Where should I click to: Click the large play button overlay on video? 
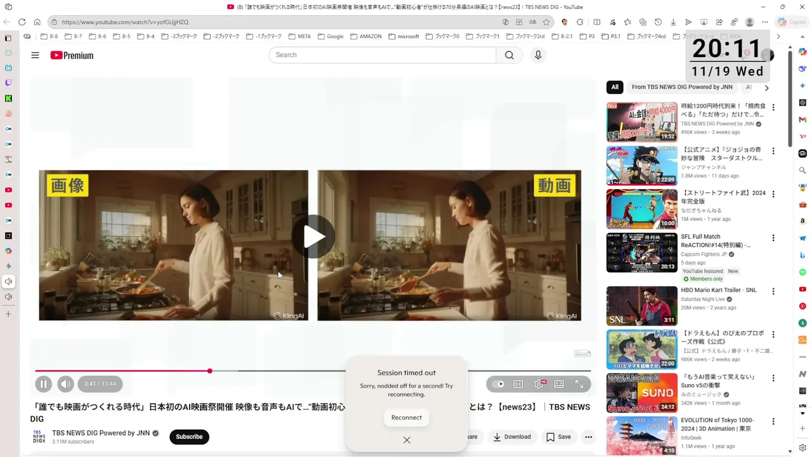pos(314,237)
